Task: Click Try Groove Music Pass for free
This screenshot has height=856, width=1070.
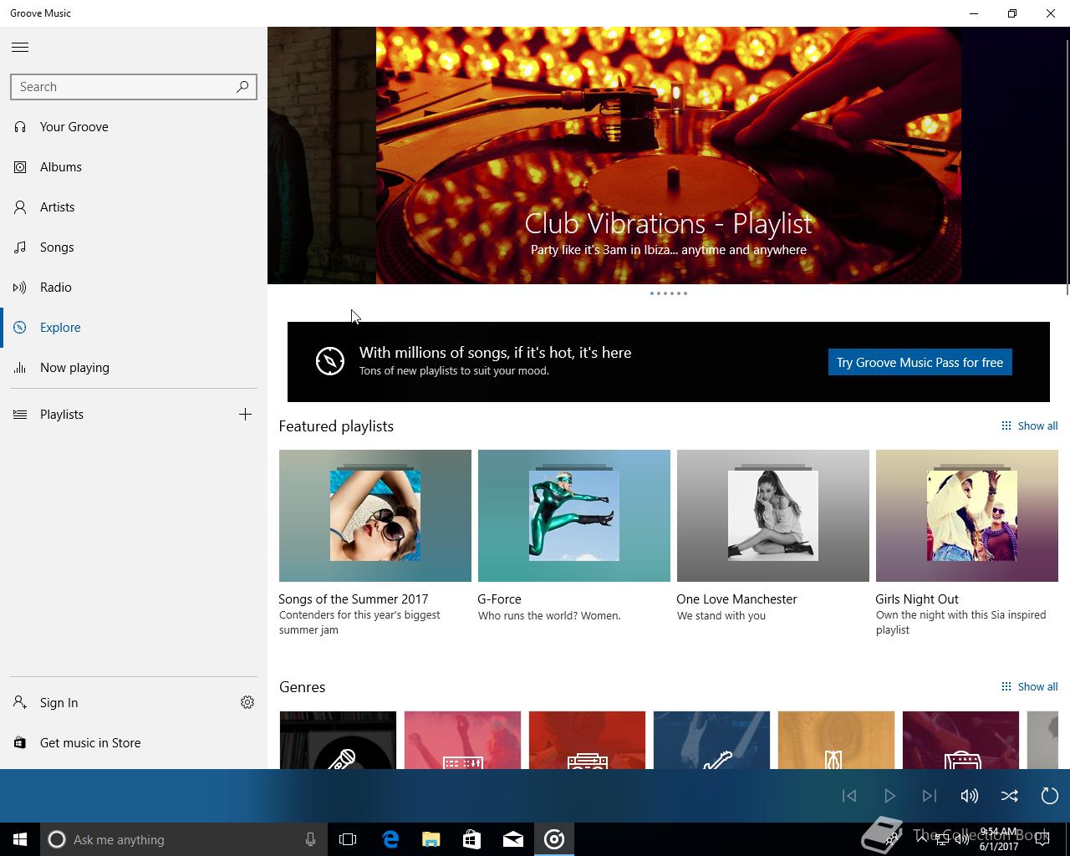Action: (920, 362)
